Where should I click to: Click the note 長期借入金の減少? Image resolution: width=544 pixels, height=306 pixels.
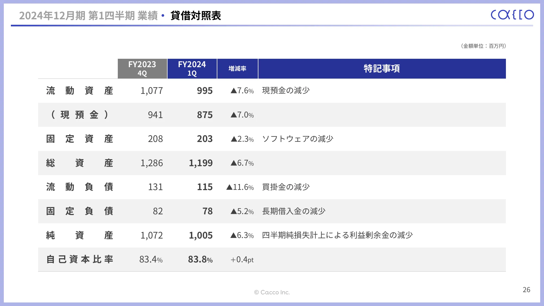pyautogui.click(x=294, y=211)
